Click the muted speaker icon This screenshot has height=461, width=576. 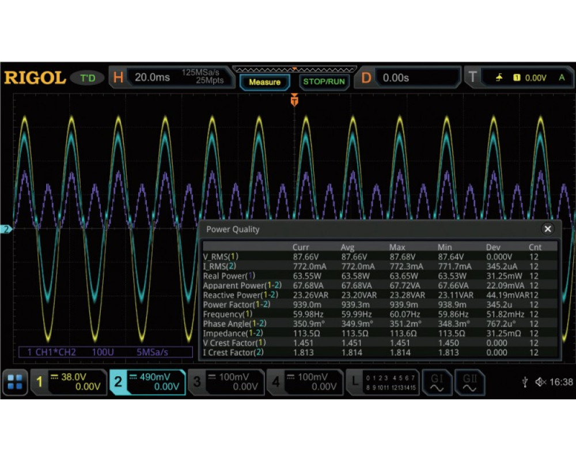click(540, 382)
